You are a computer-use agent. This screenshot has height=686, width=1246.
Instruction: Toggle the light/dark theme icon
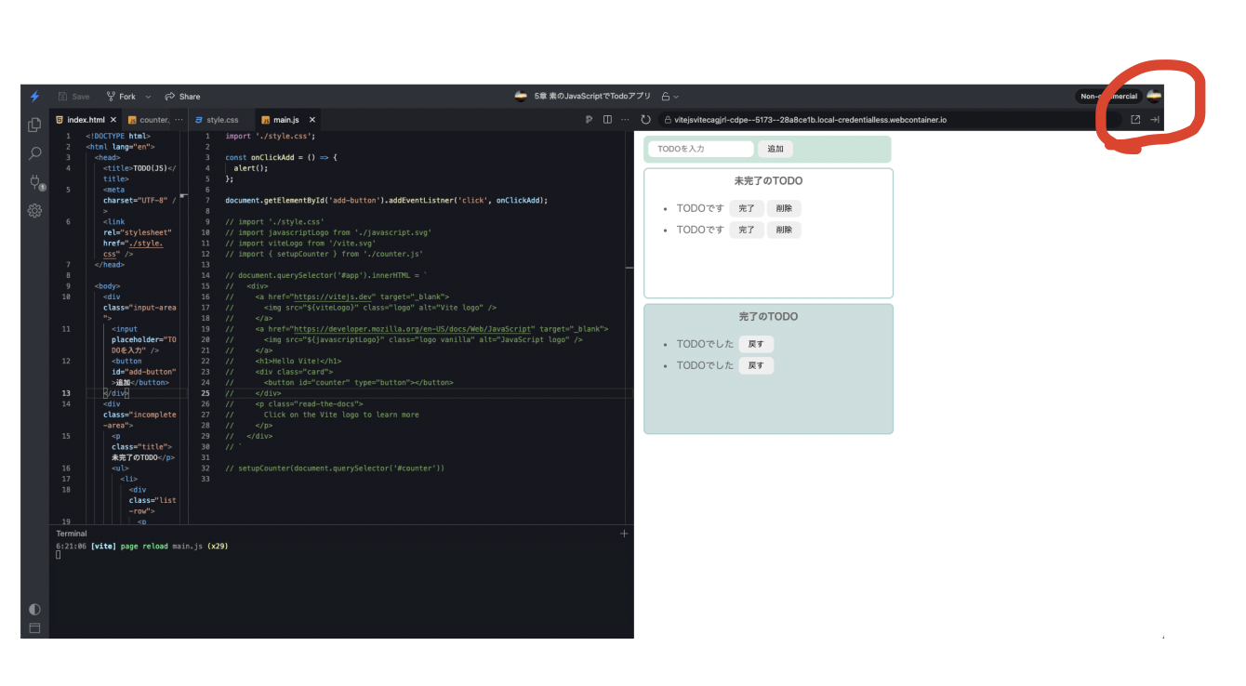(34, 609)
